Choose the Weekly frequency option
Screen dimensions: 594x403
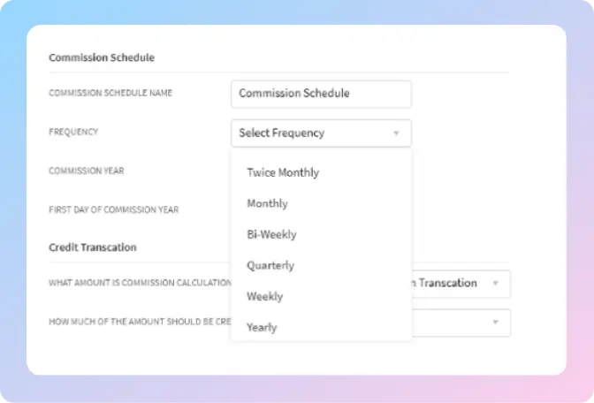(264, 296)
